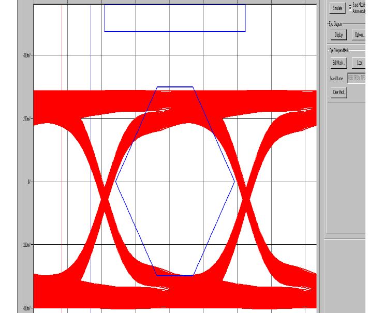Viewport: 368px width, 313px height.
Task: Click the -200mV axis label
Action: click(27, 245)
